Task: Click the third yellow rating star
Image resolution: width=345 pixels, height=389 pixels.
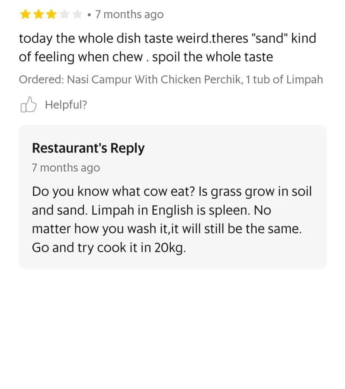Action: tap(51, 15)
